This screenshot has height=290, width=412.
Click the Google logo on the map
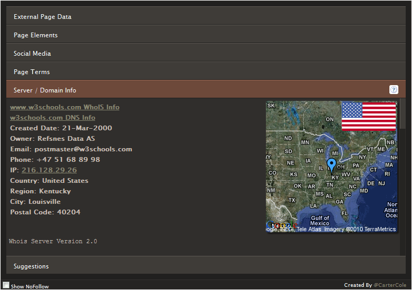click(276, 226)
